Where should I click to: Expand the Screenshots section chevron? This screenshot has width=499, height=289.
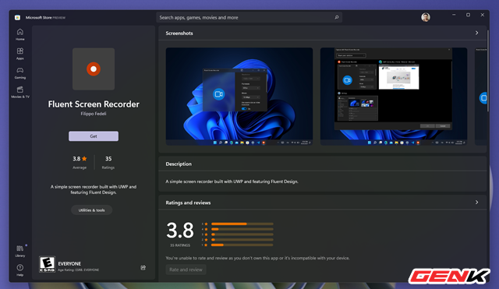pyautogui.click(x=476, y=33)
